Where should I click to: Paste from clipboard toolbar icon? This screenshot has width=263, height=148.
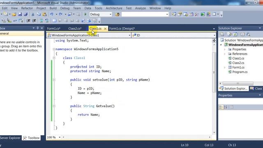44,14
